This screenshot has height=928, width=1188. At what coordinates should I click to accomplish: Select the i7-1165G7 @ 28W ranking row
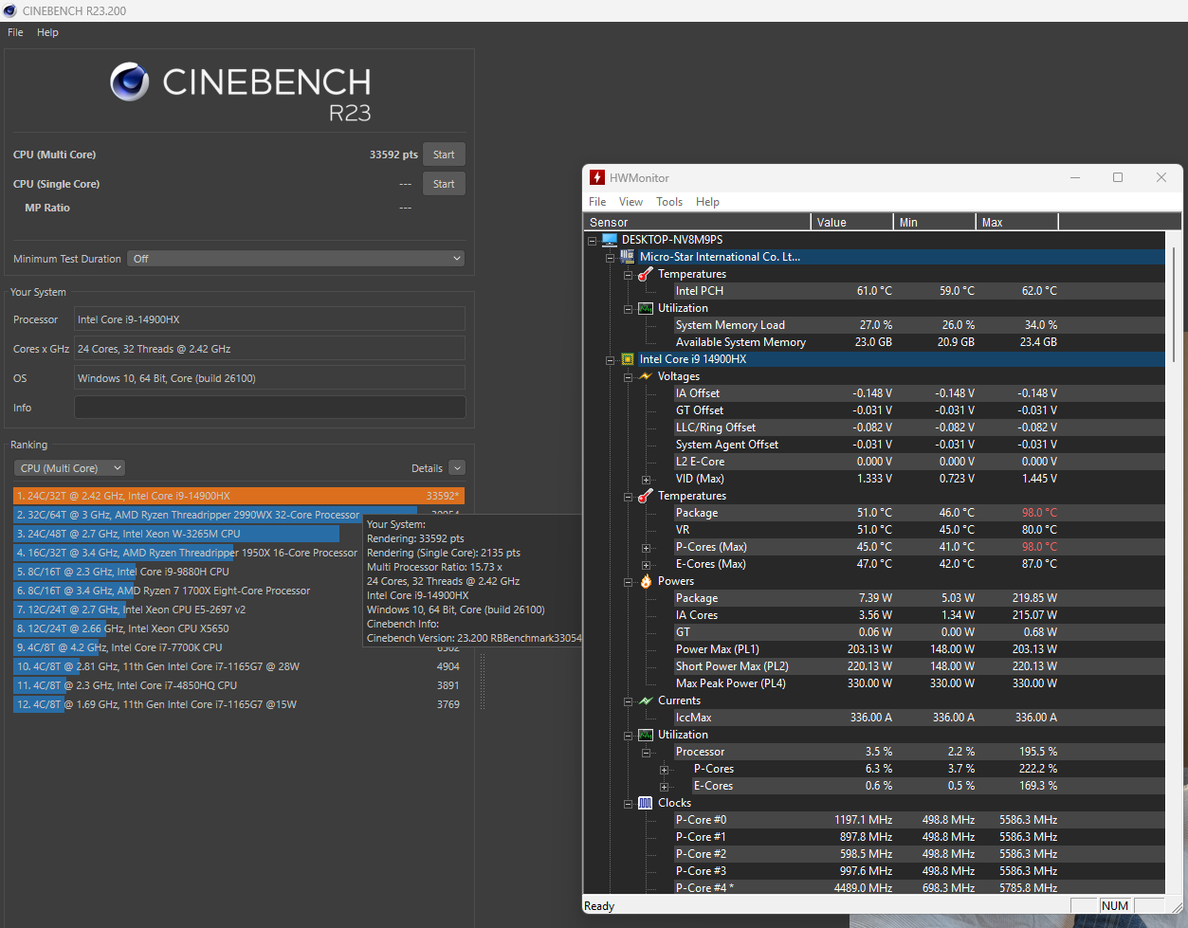[239, 666]
